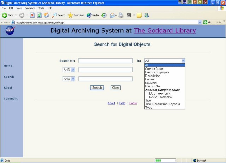Choose 'NASA Taxonomy' option
Screen dimensions: 226x163
coord(165,97)
